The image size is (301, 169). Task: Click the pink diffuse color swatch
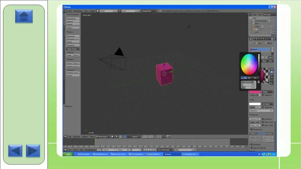(255, 92)
